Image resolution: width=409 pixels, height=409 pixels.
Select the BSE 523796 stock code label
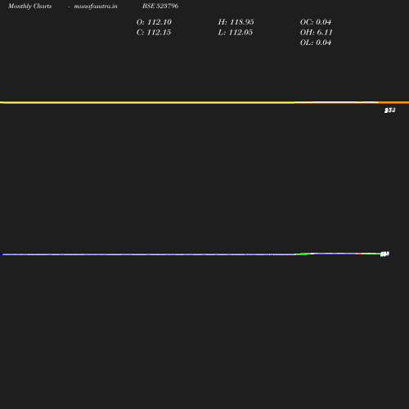(x=160, y=6)
